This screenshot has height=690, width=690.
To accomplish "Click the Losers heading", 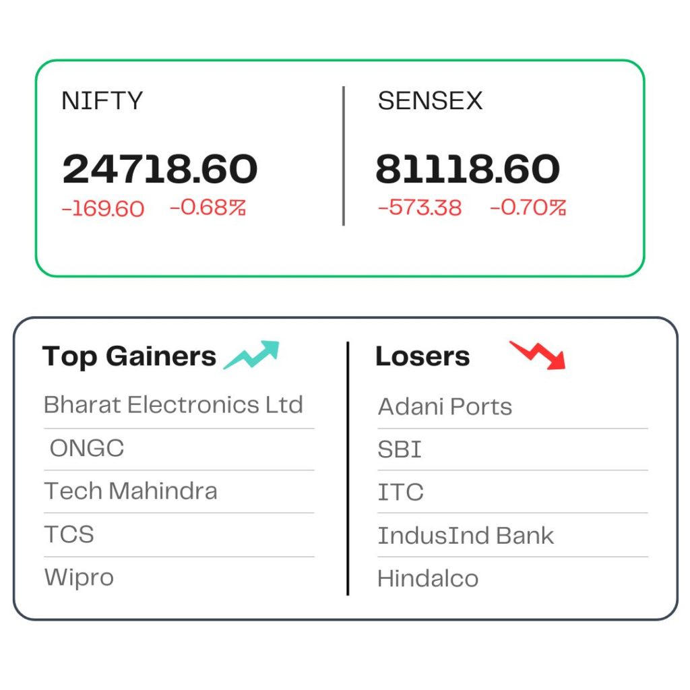I will pyautogui.click(x=422, y=356).
